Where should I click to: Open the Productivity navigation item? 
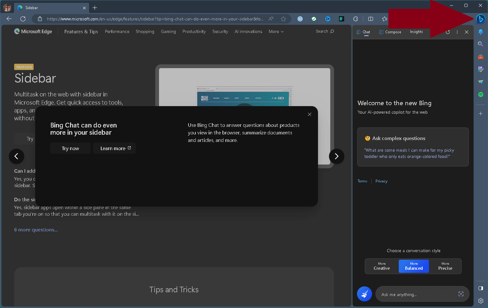pyautogui.click(x=194, y=32)
